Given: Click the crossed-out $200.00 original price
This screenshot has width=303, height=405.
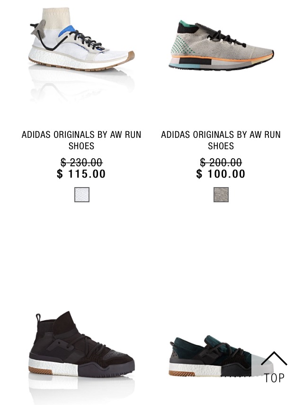Looking at the screenshot, I should [x=221, y=163].
